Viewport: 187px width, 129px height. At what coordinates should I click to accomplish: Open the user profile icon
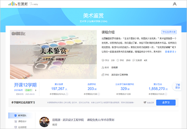(175, 4)
